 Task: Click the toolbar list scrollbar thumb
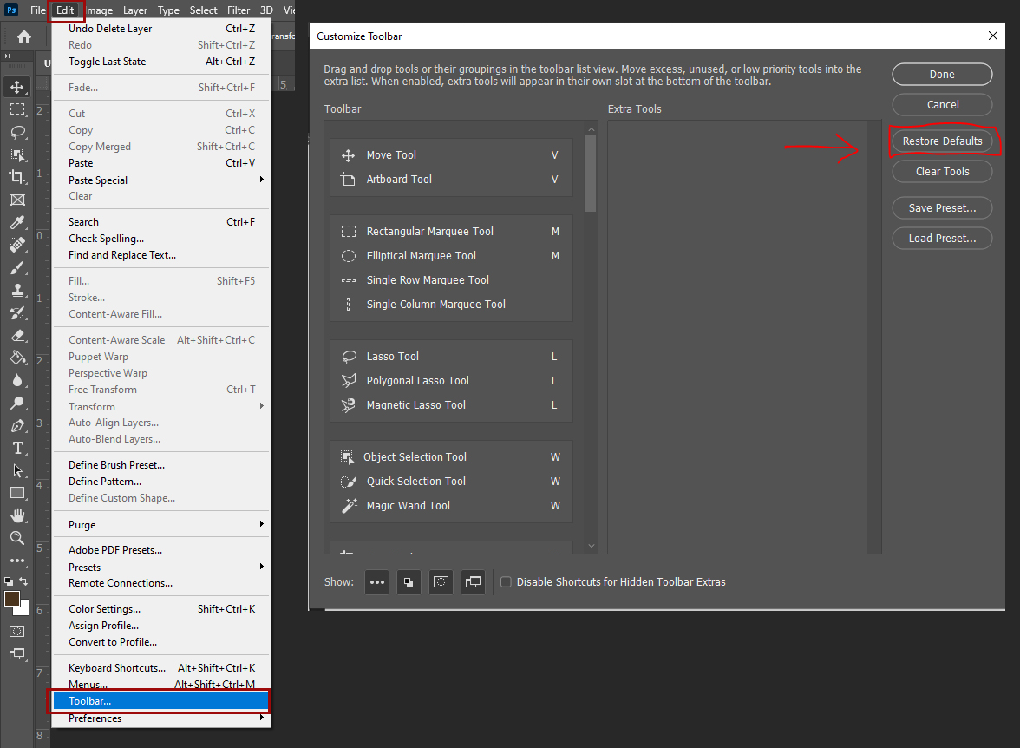591,174
